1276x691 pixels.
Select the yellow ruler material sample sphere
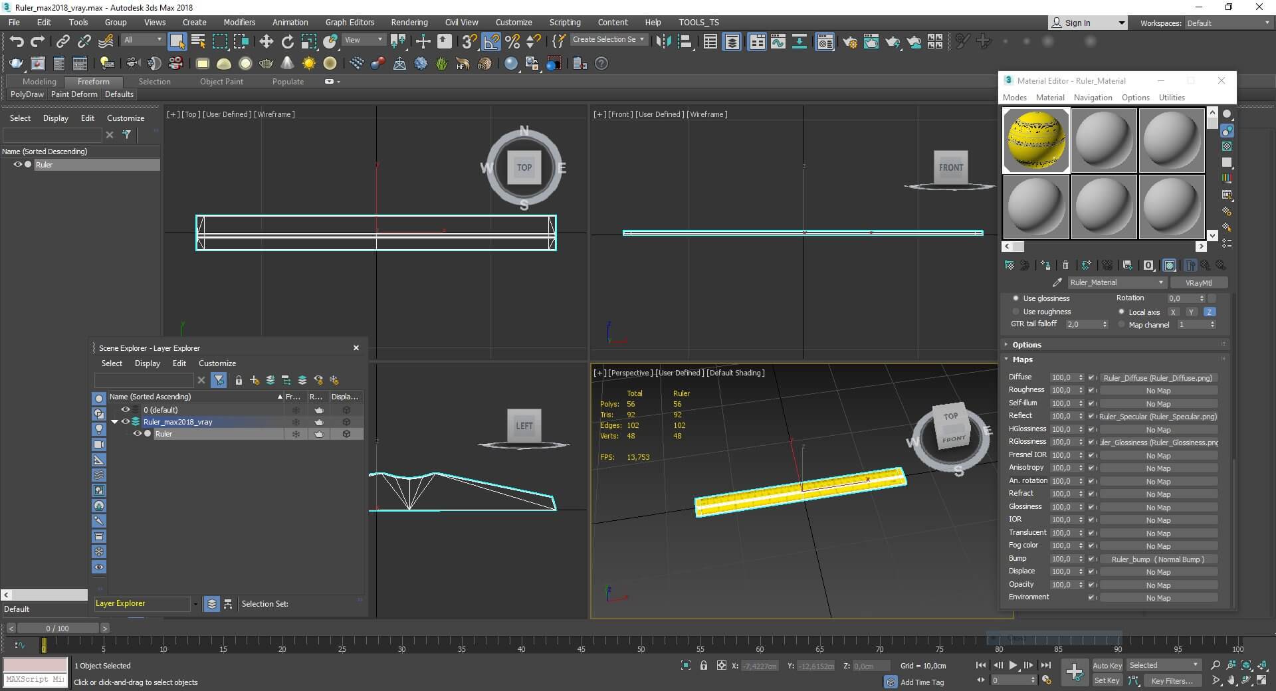(x=1035, y=141)
